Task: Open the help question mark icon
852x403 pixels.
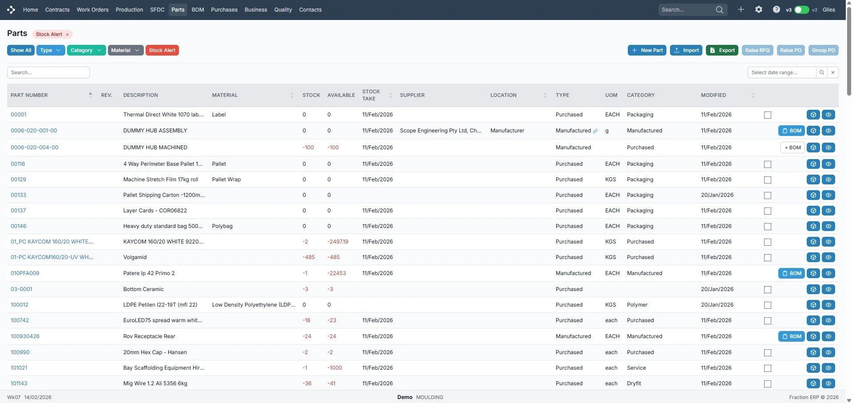Action: pos(776,9)
